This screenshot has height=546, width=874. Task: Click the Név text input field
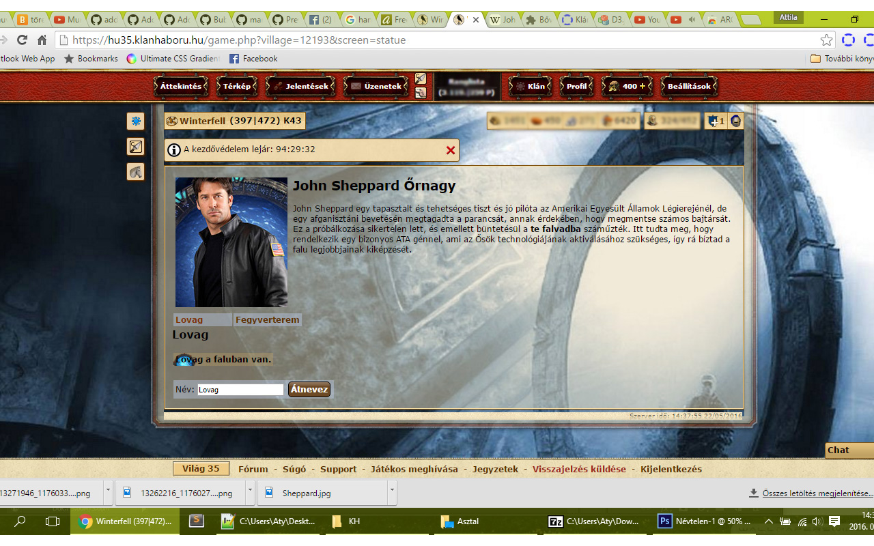click(240, 390)
